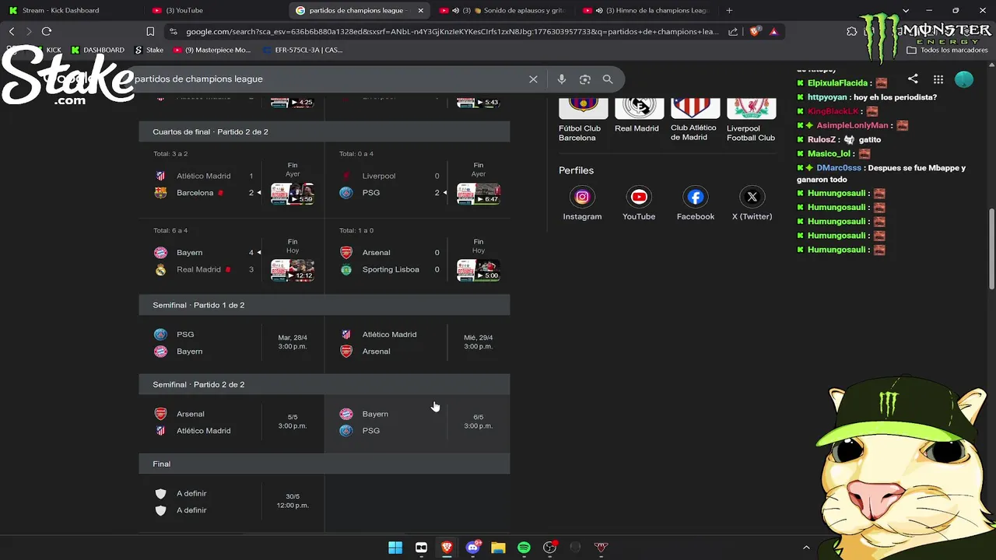Click chat username ElpixulaFlacida

point(837,83)
